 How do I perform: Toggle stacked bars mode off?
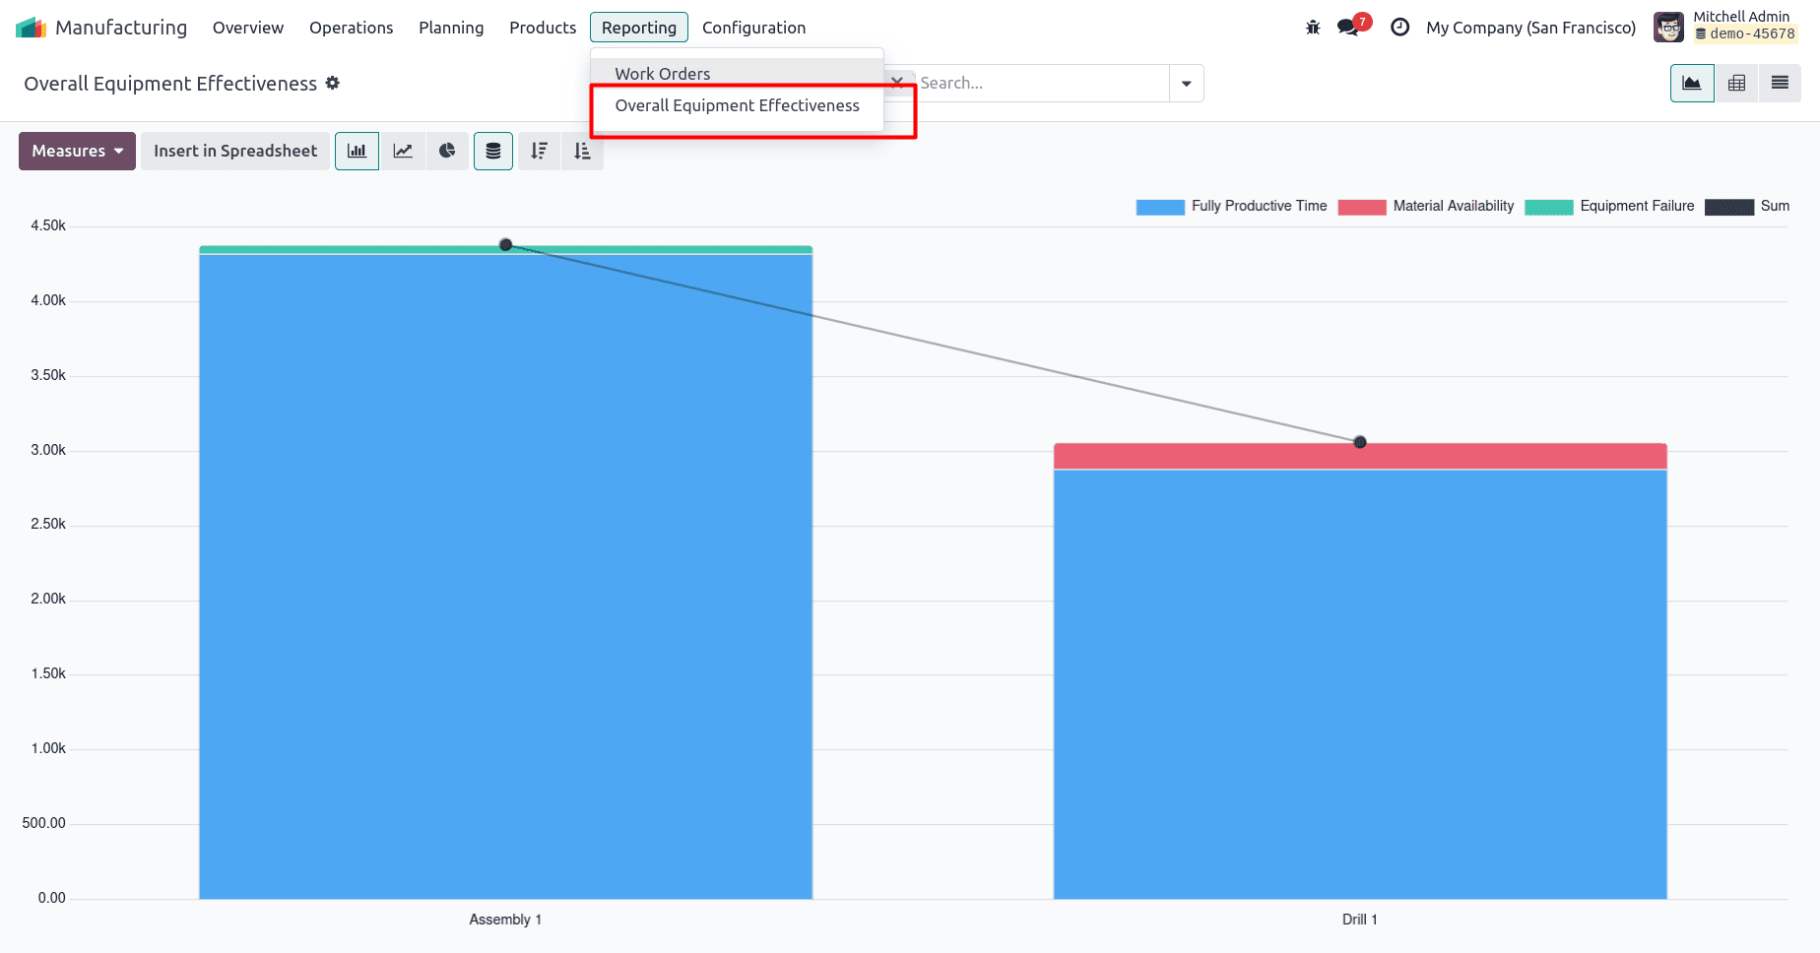[x=493, y=151]
